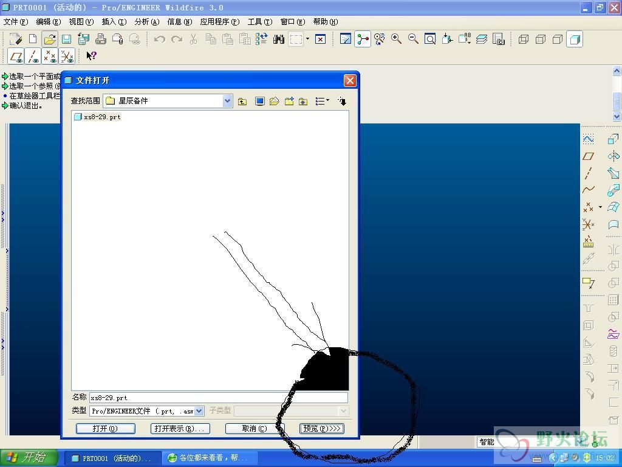Open the 分析 menu
The height and width of the screenshot is (467, 622).
coord(147,22)
